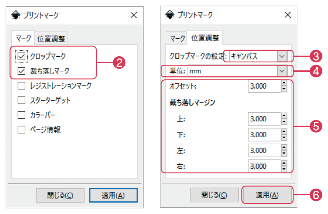328x214 pixels.
Task: Check the カラーバー option
Action: pos(22,115)
